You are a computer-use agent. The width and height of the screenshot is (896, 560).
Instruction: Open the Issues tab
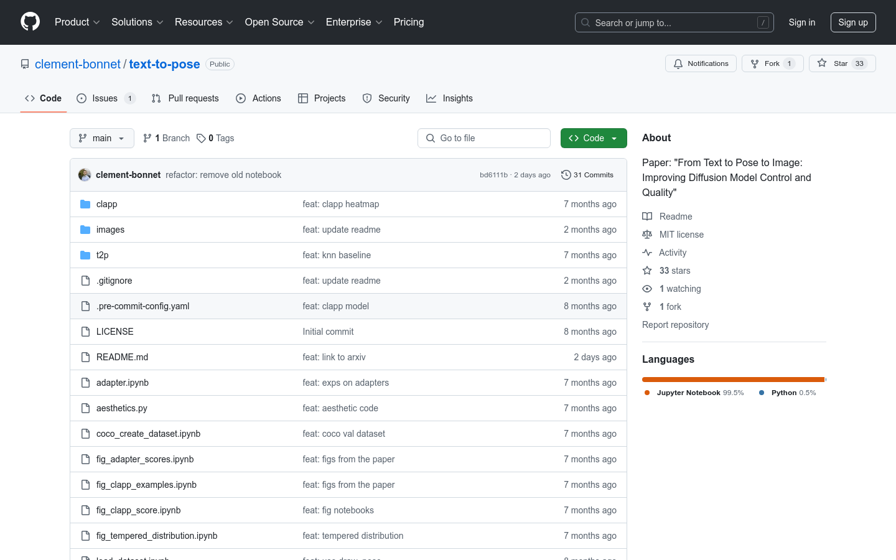pos(106,98)
